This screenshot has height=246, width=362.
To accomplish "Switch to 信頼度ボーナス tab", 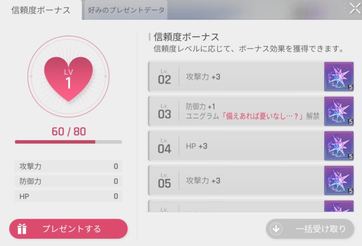I will tap(41, 10).
